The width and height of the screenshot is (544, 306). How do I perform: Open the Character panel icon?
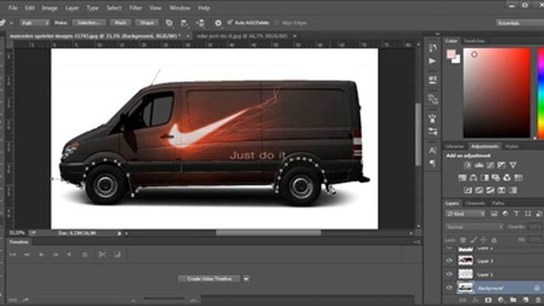tap(433, 150)
